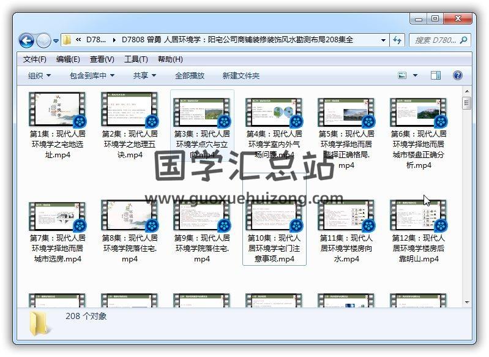The height and width of the screenshot is (357, 489).
Task: Select video thumbnail 第6集 城市楼盘正确分析
Action: click(419, 113)
